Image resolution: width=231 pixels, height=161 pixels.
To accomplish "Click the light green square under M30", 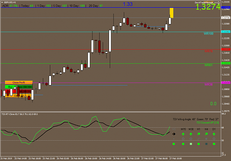I will pyautogui.click(x=191, y=144).
